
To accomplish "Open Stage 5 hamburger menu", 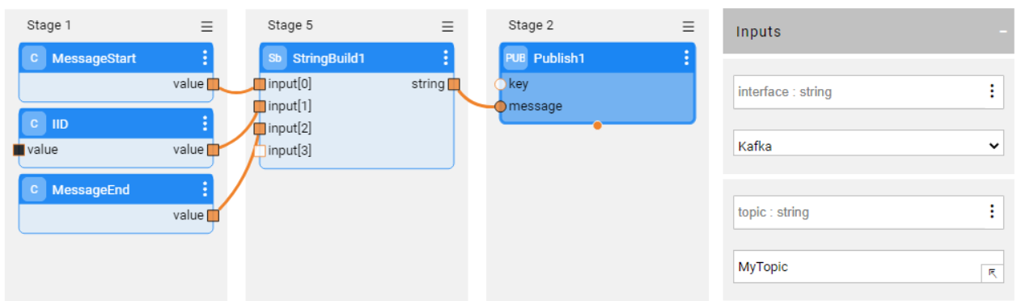I will [448, 26].
